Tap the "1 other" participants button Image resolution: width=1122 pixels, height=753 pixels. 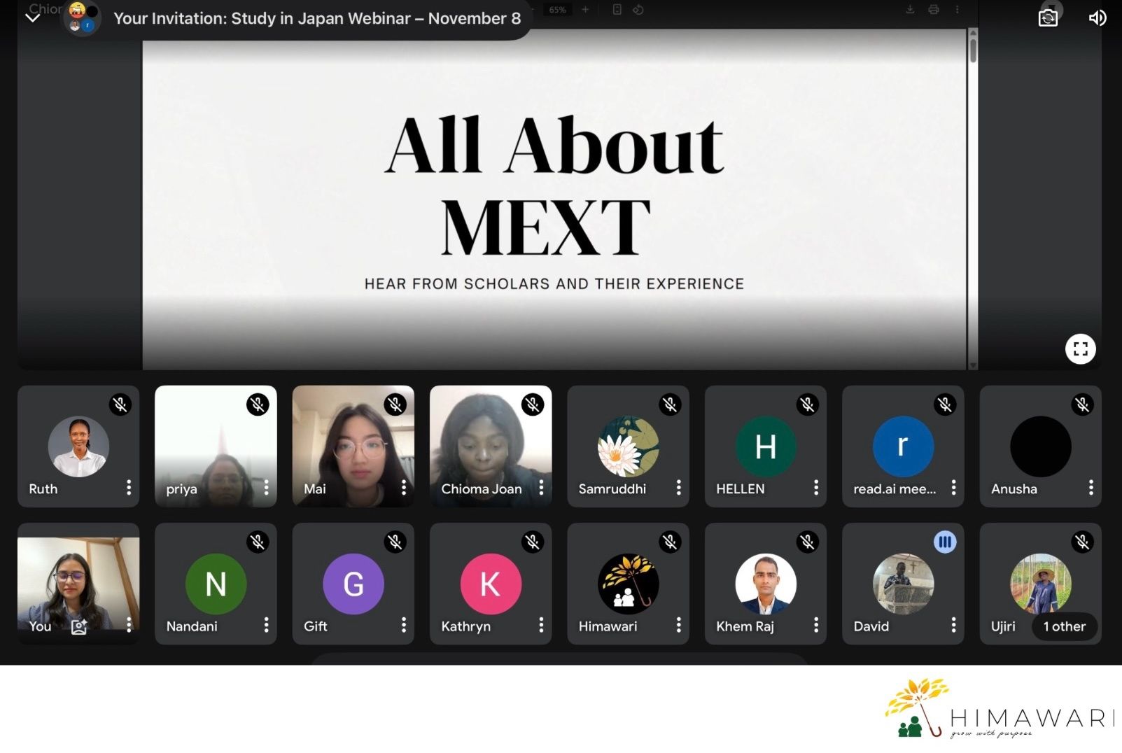pos(1064,626)
